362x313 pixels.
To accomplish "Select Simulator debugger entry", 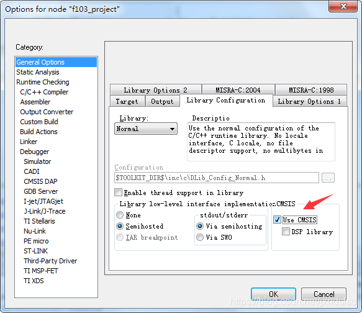I will point(37,161).
